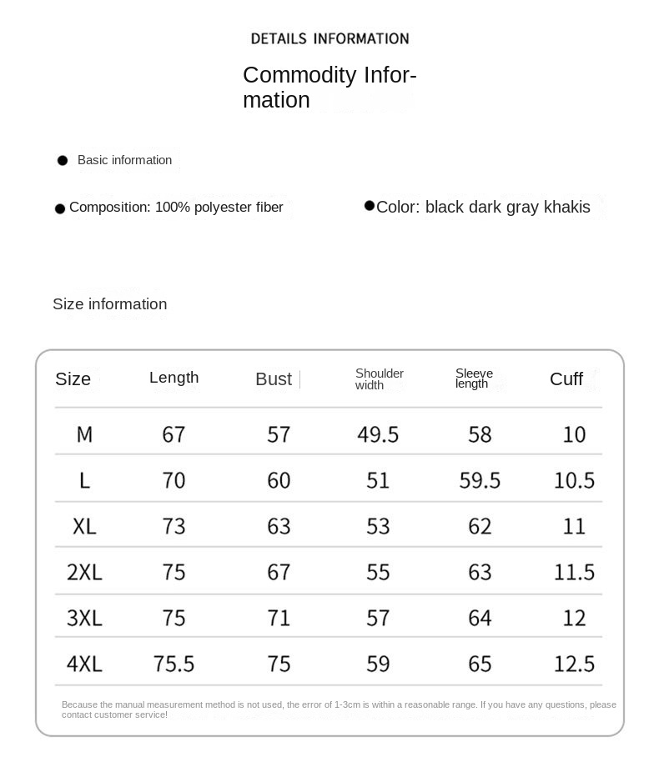Click the Size information label
The image size is (659, 767).
pos(109,304)
